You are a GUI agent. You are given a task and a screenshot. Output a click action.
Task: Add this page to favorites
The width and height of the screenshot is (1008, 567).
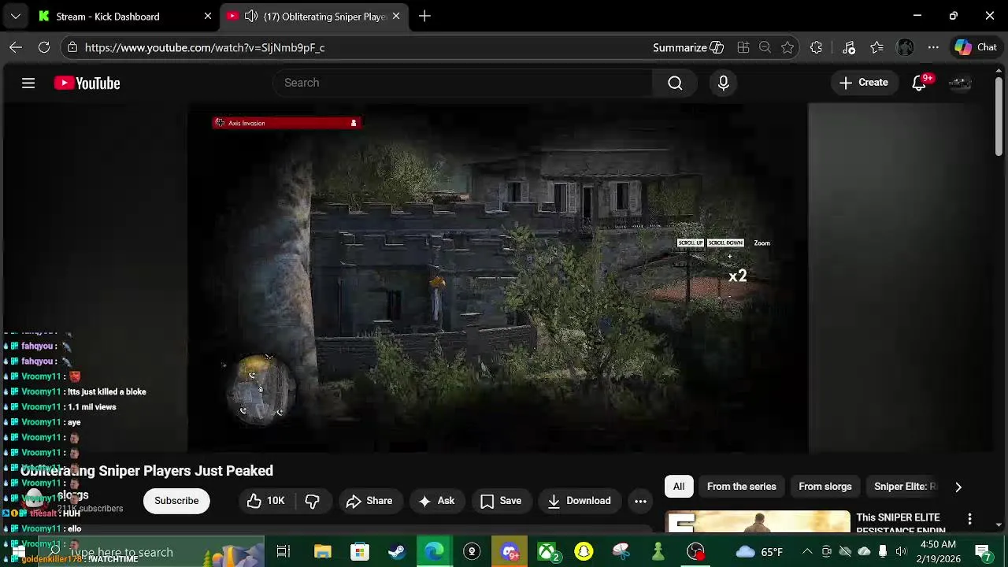tap(787, 47)
